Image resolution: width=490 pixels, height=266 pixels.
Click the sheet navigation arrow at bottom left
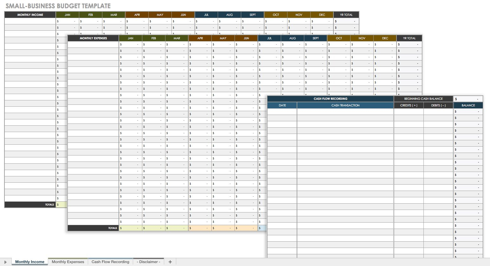click(6, 262)
